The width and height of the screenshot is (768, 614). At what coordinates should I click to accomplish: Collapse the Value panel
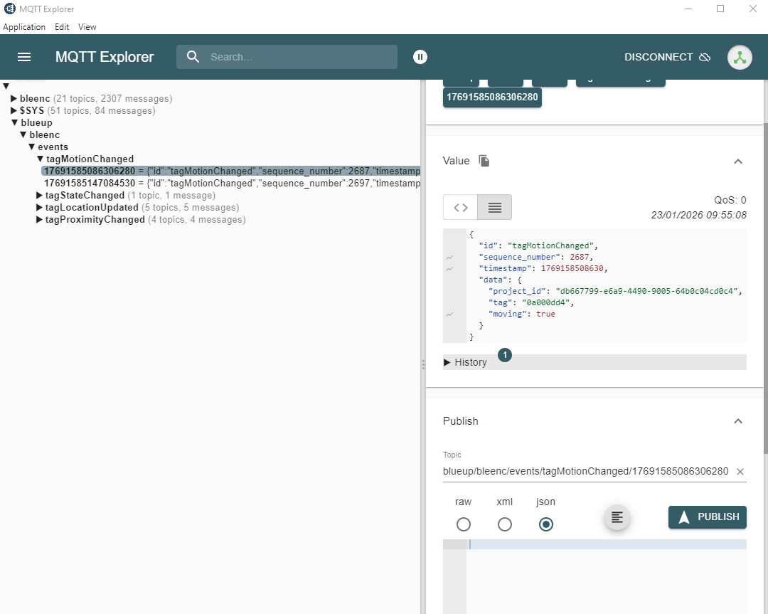pyautogui.click(x=738, y=161)
